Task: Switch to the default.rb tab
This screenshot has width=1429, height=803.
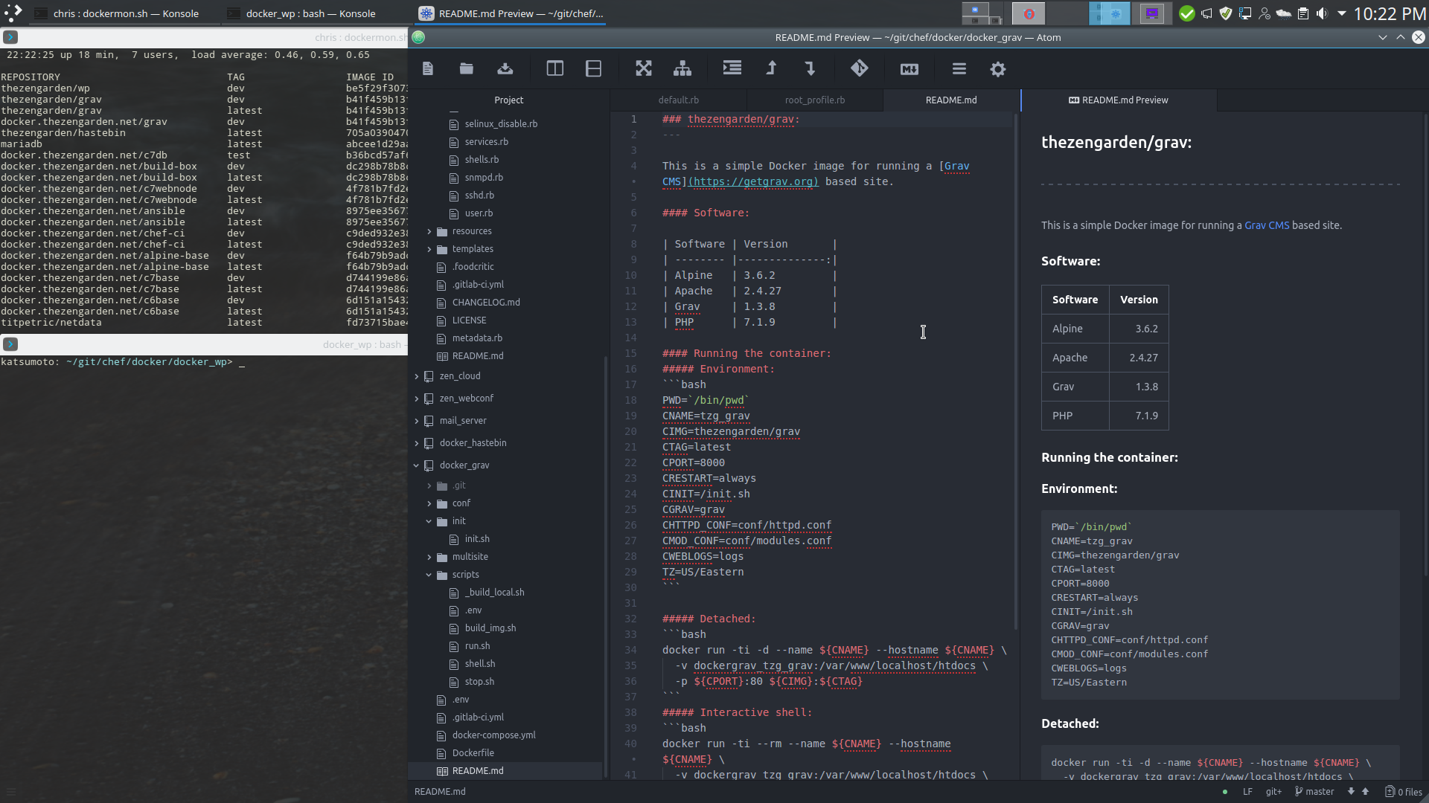Action: 678,100
